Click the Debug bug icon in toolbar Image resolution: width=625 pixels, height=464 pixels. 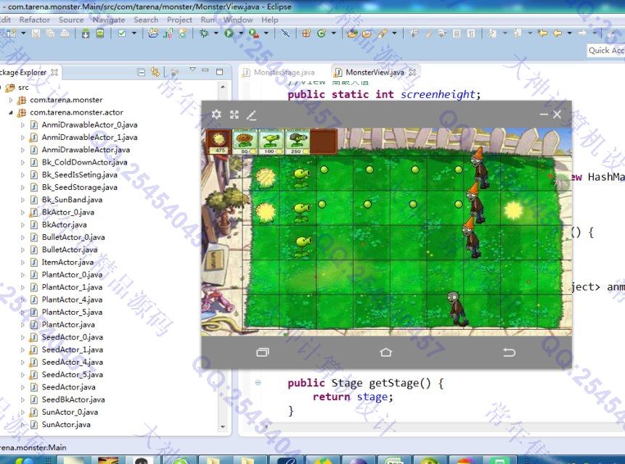[204, 33]
